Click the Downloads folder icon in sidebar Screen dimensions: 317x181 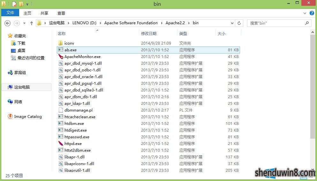point(13,43)
